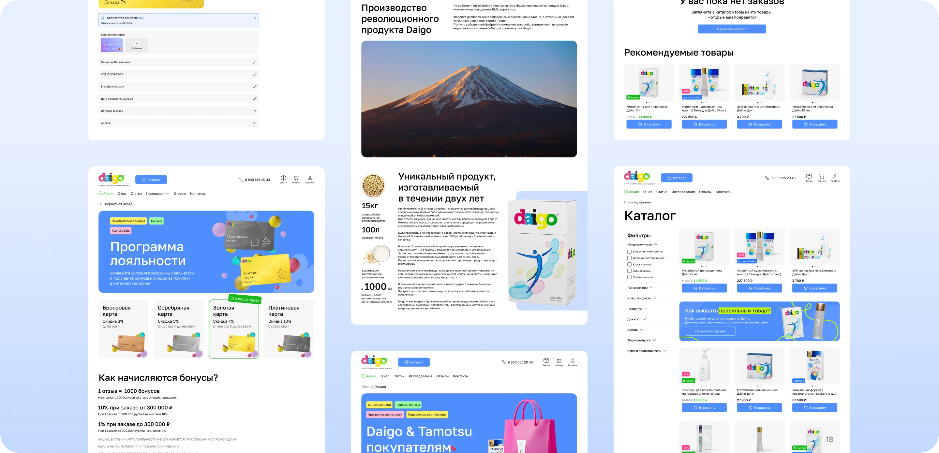Check the 'Зубы и десны' checkbox
Viewport: 939px width, 453px height.
630,271
